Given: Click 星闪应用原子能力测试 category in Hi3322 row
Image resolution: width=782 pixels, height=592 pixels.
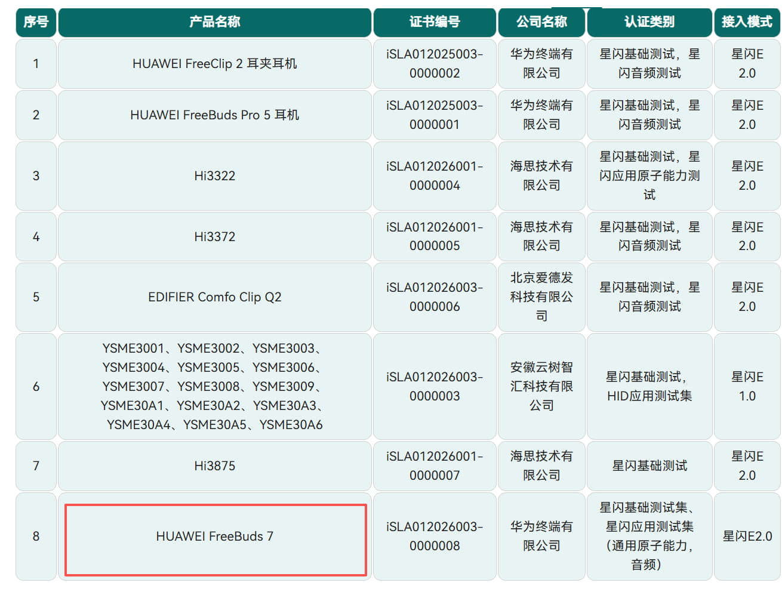Looking at the screenshot, I should [649, 176].
